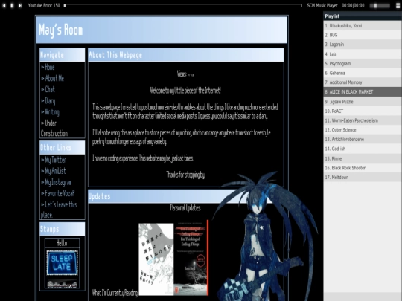
Task: Click the SCM Music Player label
Action: coord(322,5)
